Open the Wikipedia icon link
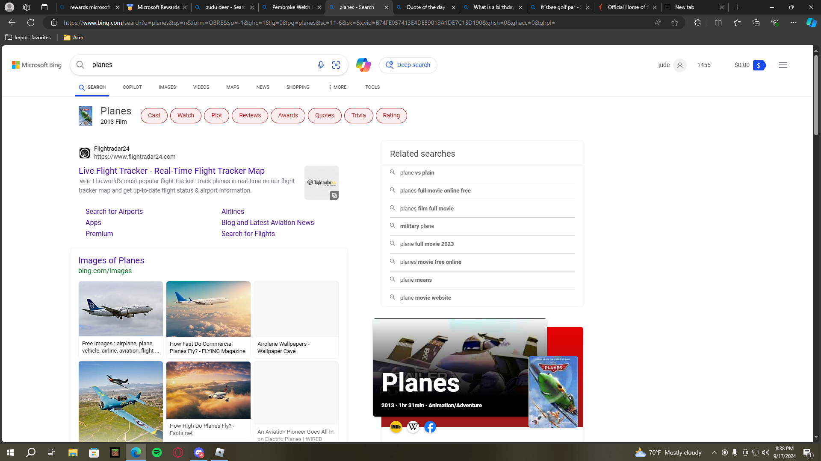 point(413,427)
